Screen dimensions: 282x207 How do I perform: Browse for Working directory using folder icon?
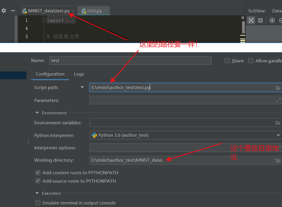pos(278,160)
